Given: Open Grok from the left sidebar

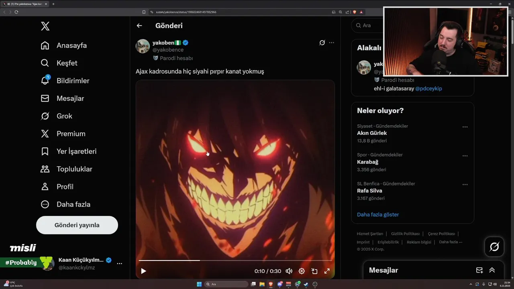Looking at the screenshot, I should (x=57, y=116).
